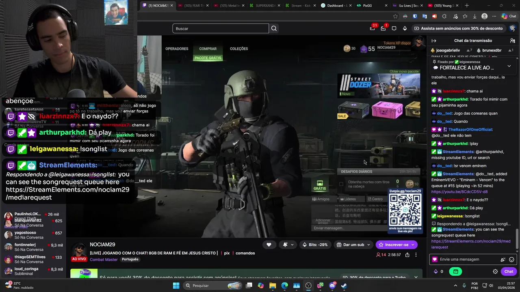Open the chat community users icon

513,41
